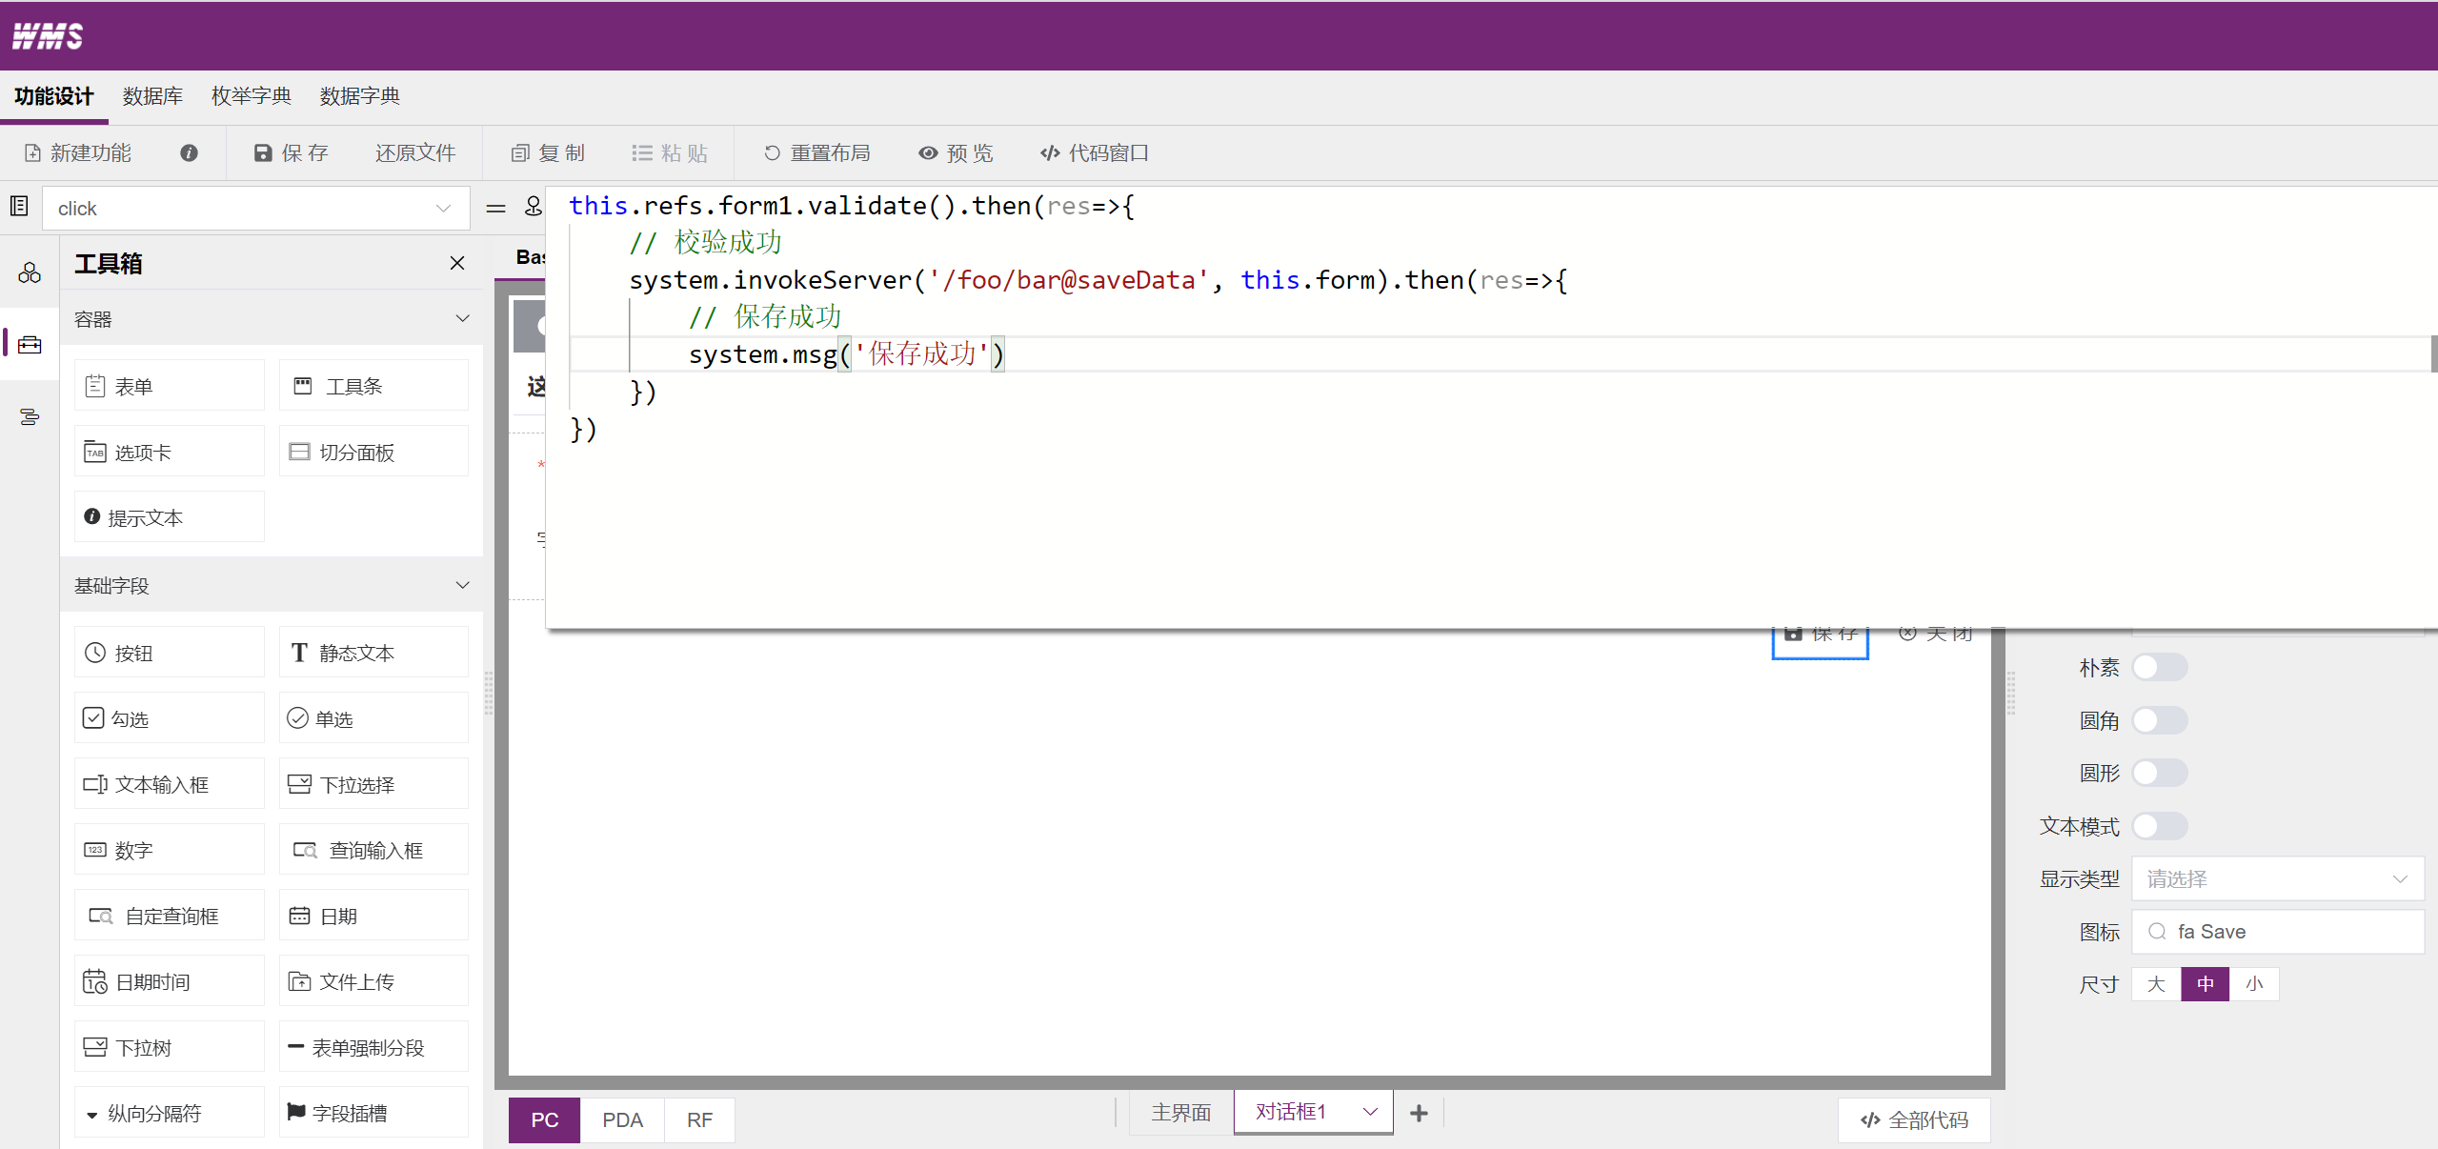Toggle the 圆角 switch
The width and height of the screenshot is (2438, 1149).
[x=2159, y=720]
